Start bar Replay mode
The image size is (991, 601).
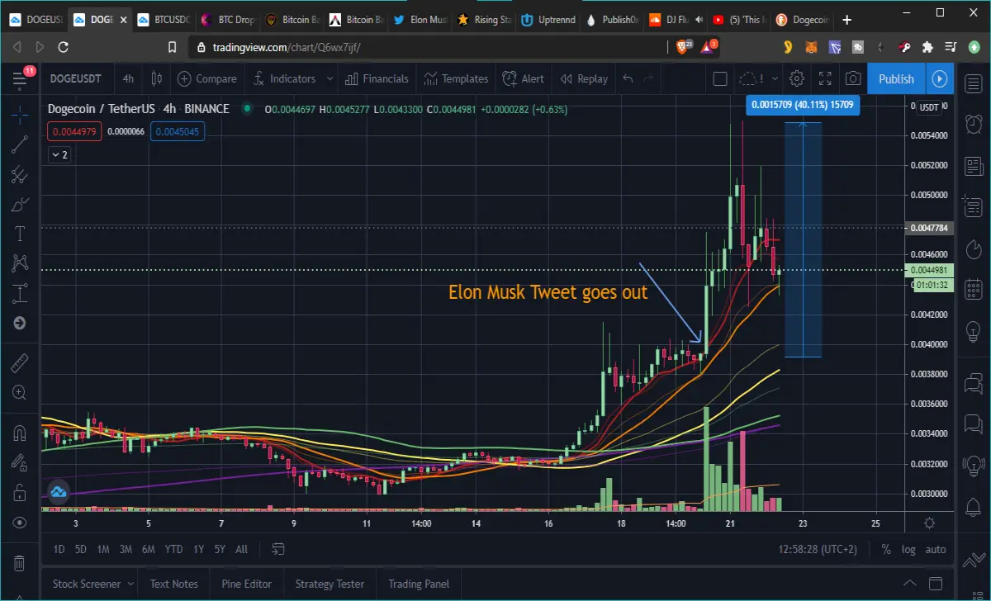tap(584, 79)
